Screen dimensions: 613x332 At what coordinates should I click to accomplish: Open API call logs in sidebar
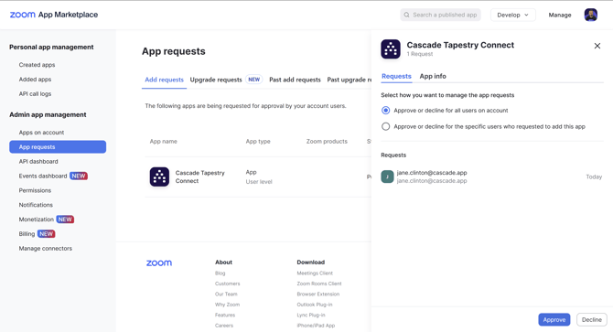tap(35, 93)
